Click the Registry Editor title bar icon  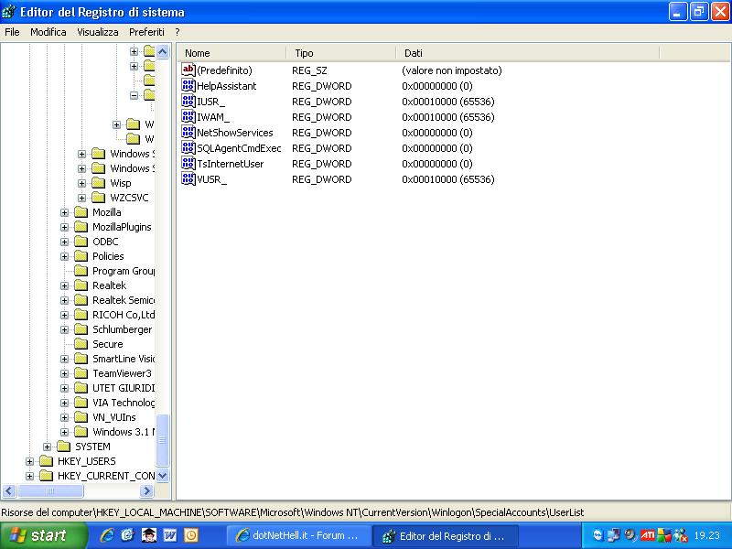(8, 12)
